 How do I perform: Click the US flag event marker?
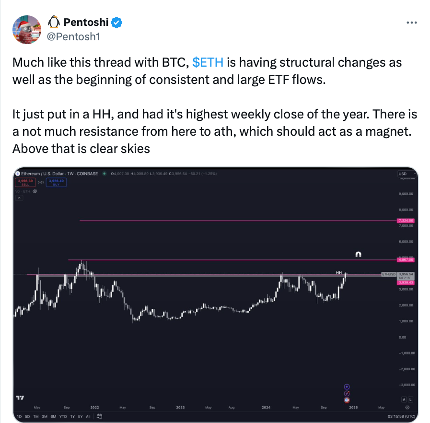point(347,399)
